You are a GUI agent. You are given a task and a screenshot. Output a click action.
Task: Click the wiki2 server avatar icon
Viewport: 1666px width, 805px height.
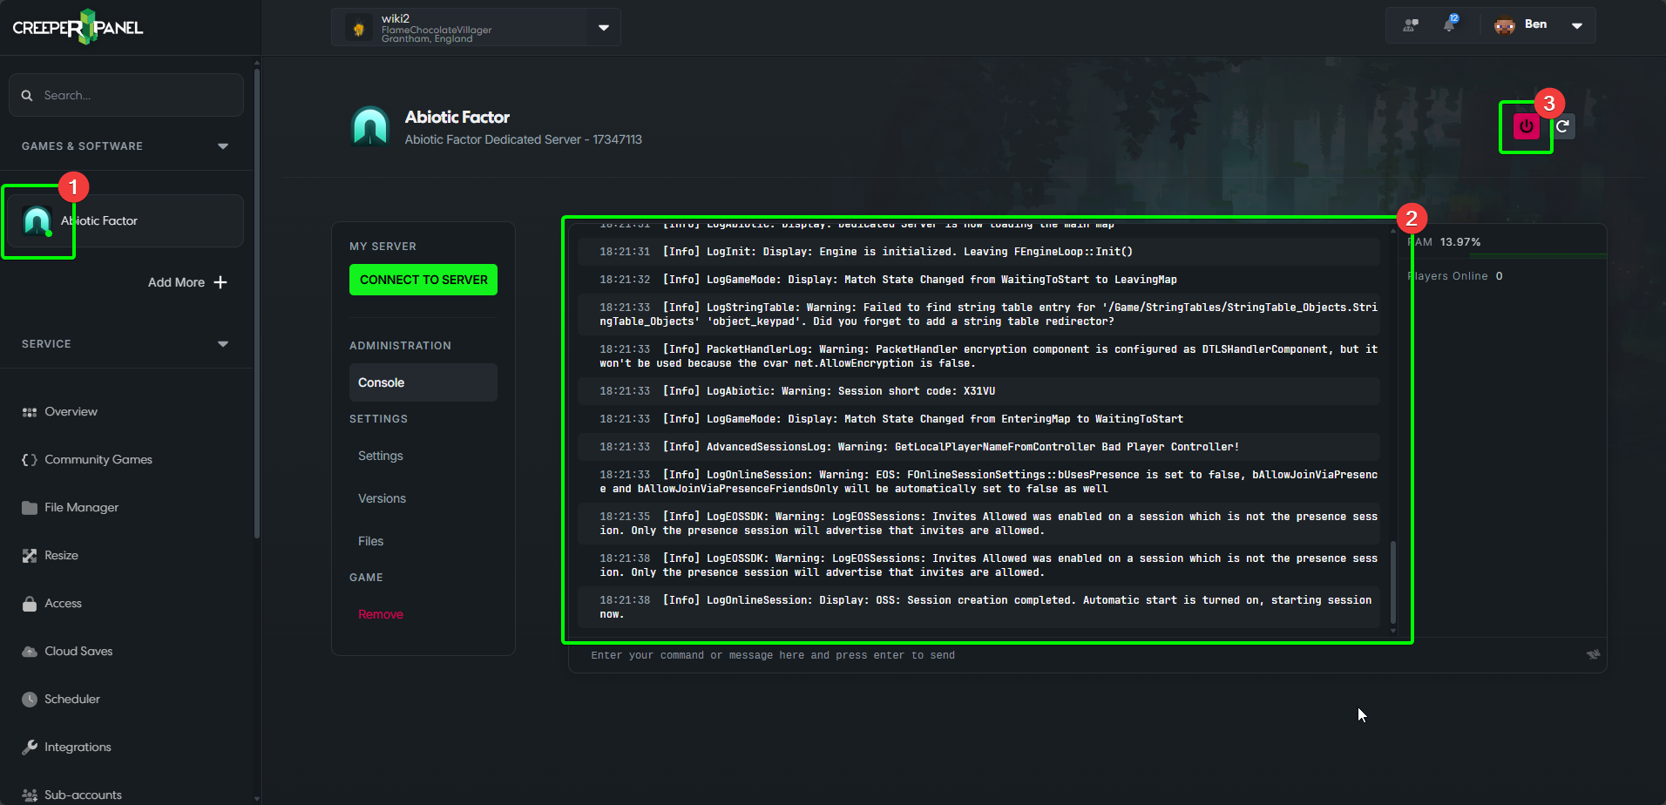tap(358, 28)
